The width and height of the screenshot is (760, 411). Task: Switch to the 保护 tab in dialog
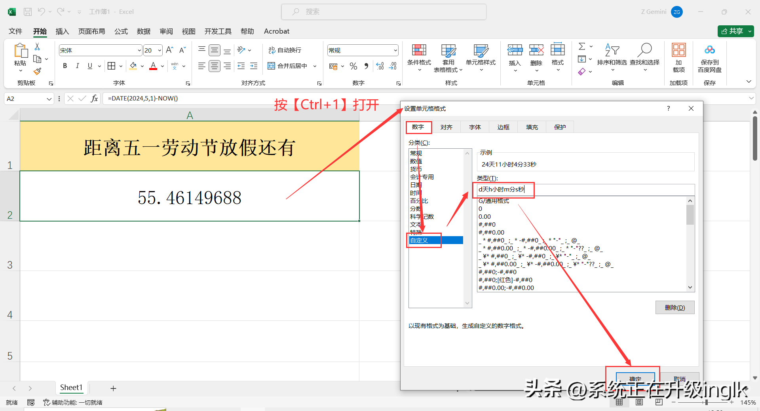pos(560,127)
